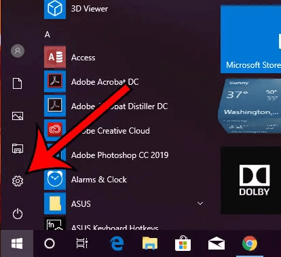Open the user account icon
Viewport: 281px width, 257px height.
18,51
